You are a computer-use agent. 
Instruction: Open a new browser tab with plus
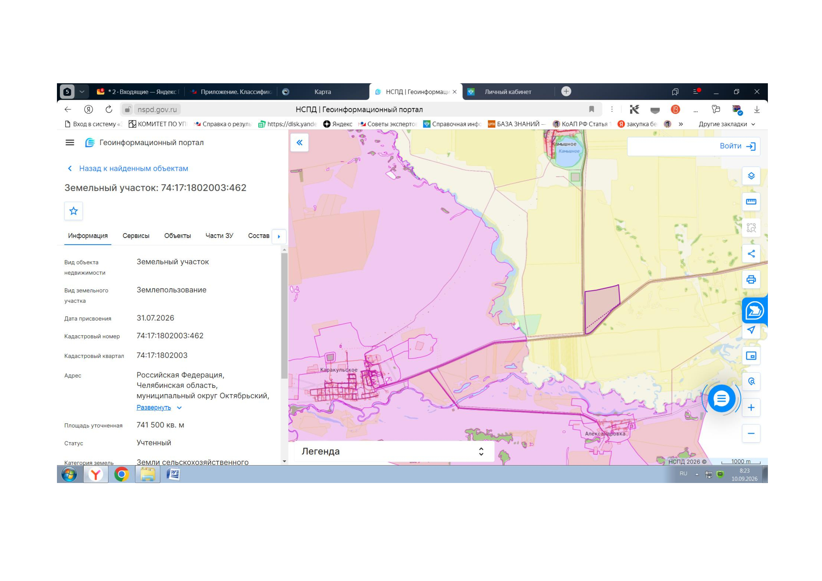(566, 92)
